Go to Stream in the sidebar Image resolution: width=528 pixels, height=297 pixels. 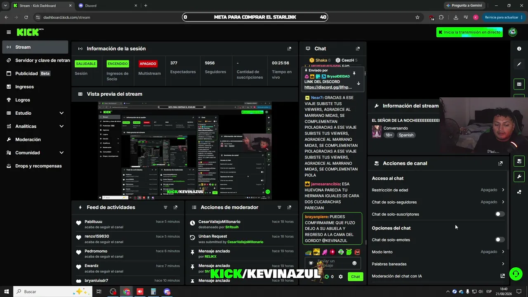(x=35, y=47)
